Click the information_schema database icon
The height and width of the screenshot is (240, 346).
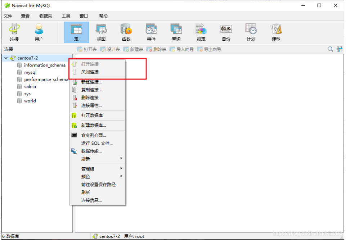point(19,65)
